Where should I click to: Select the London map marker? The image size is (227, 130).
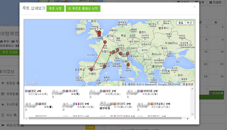(x=99, y=35)
